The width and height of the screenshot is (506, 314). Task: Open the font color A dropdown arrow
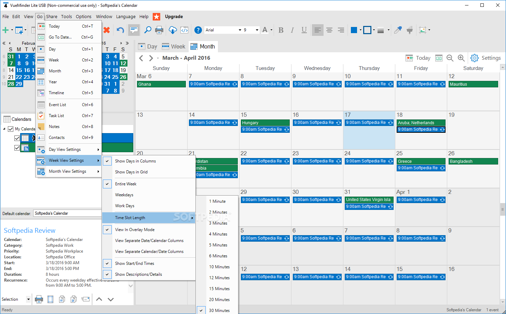[272, 30]
